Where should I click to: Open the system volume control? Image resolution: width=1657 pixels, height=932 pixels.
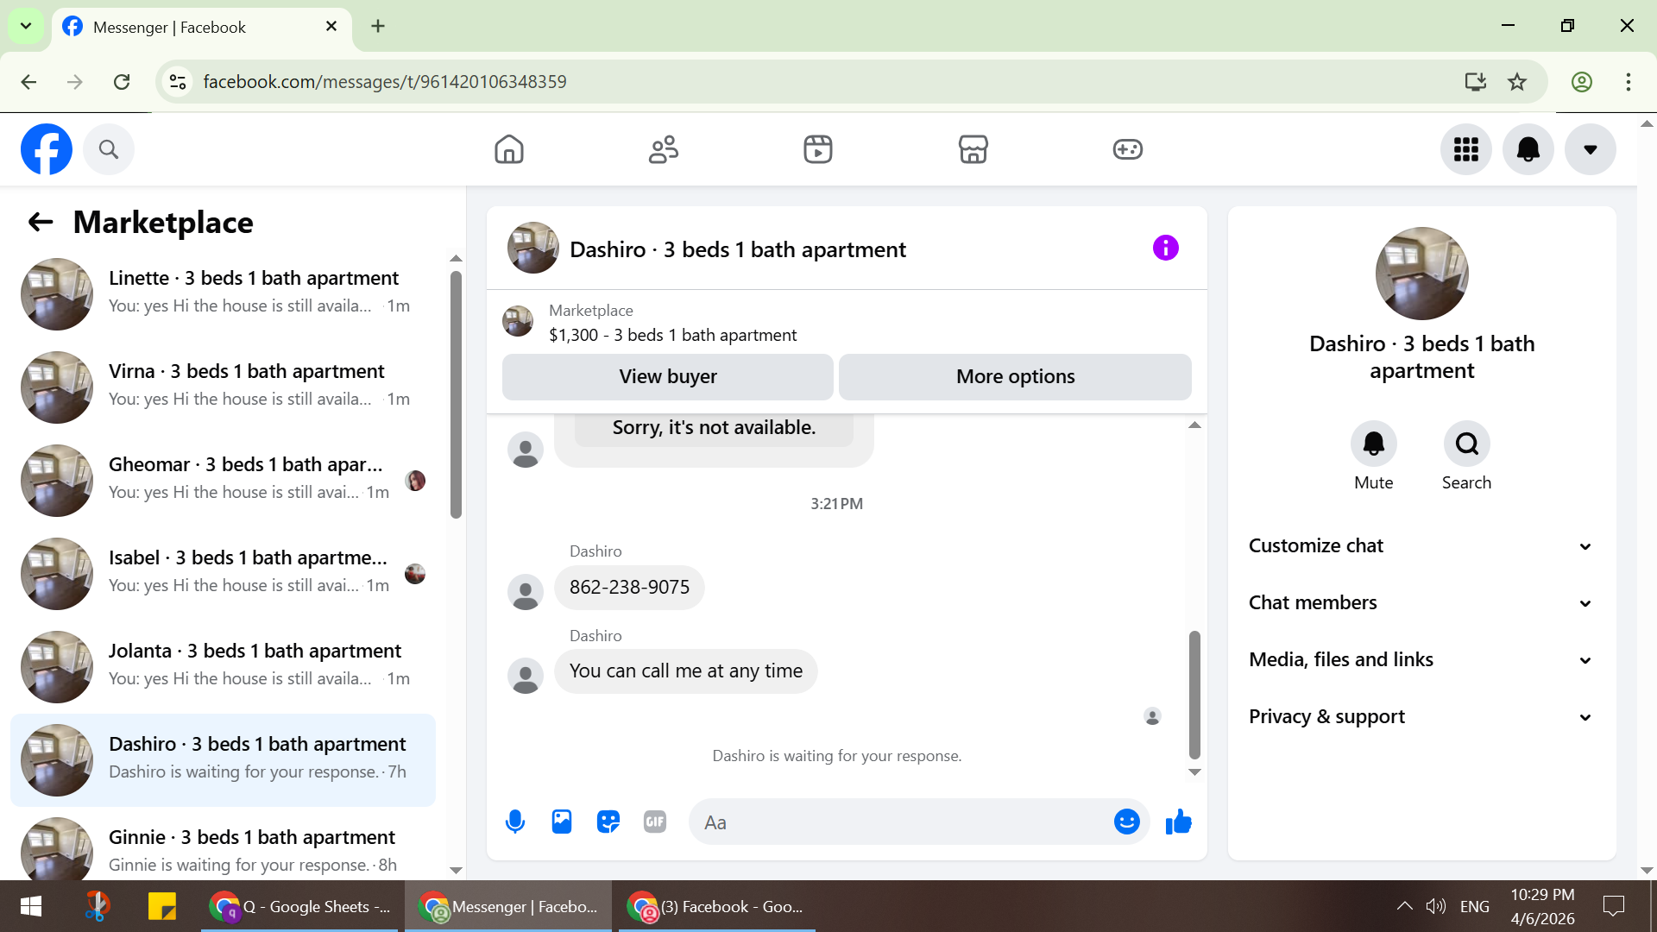1435,906
